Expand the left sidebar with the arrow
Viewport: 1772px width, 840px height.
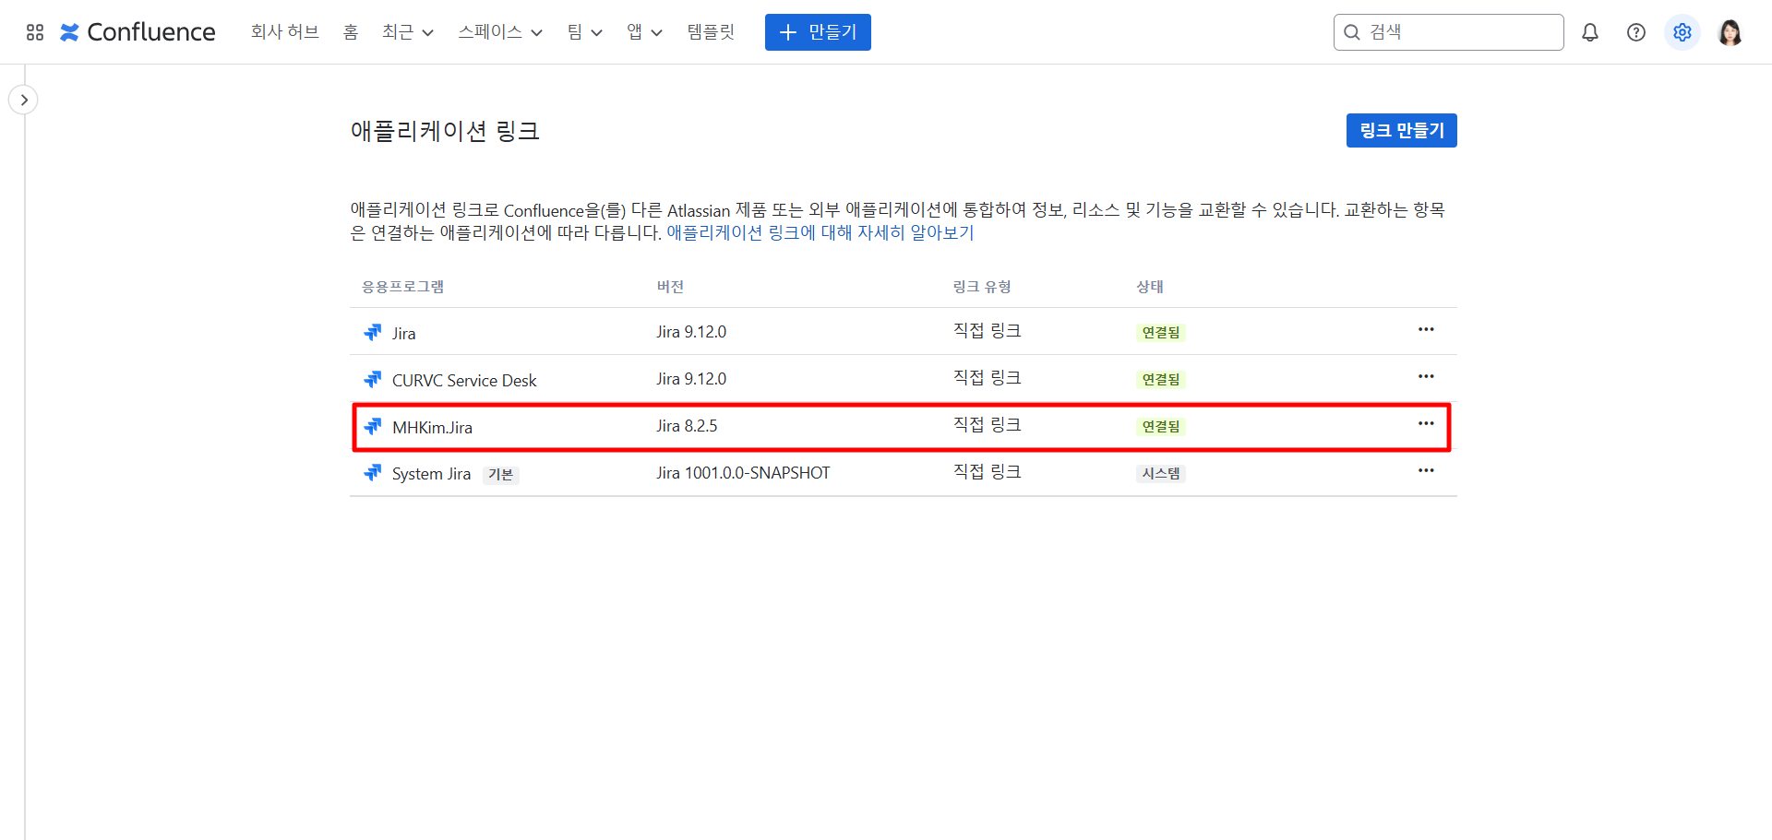[24, 100]
